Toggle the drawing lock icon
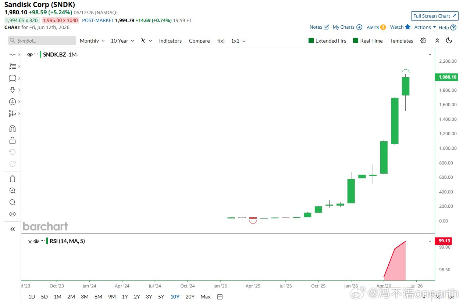 point(13,140)
